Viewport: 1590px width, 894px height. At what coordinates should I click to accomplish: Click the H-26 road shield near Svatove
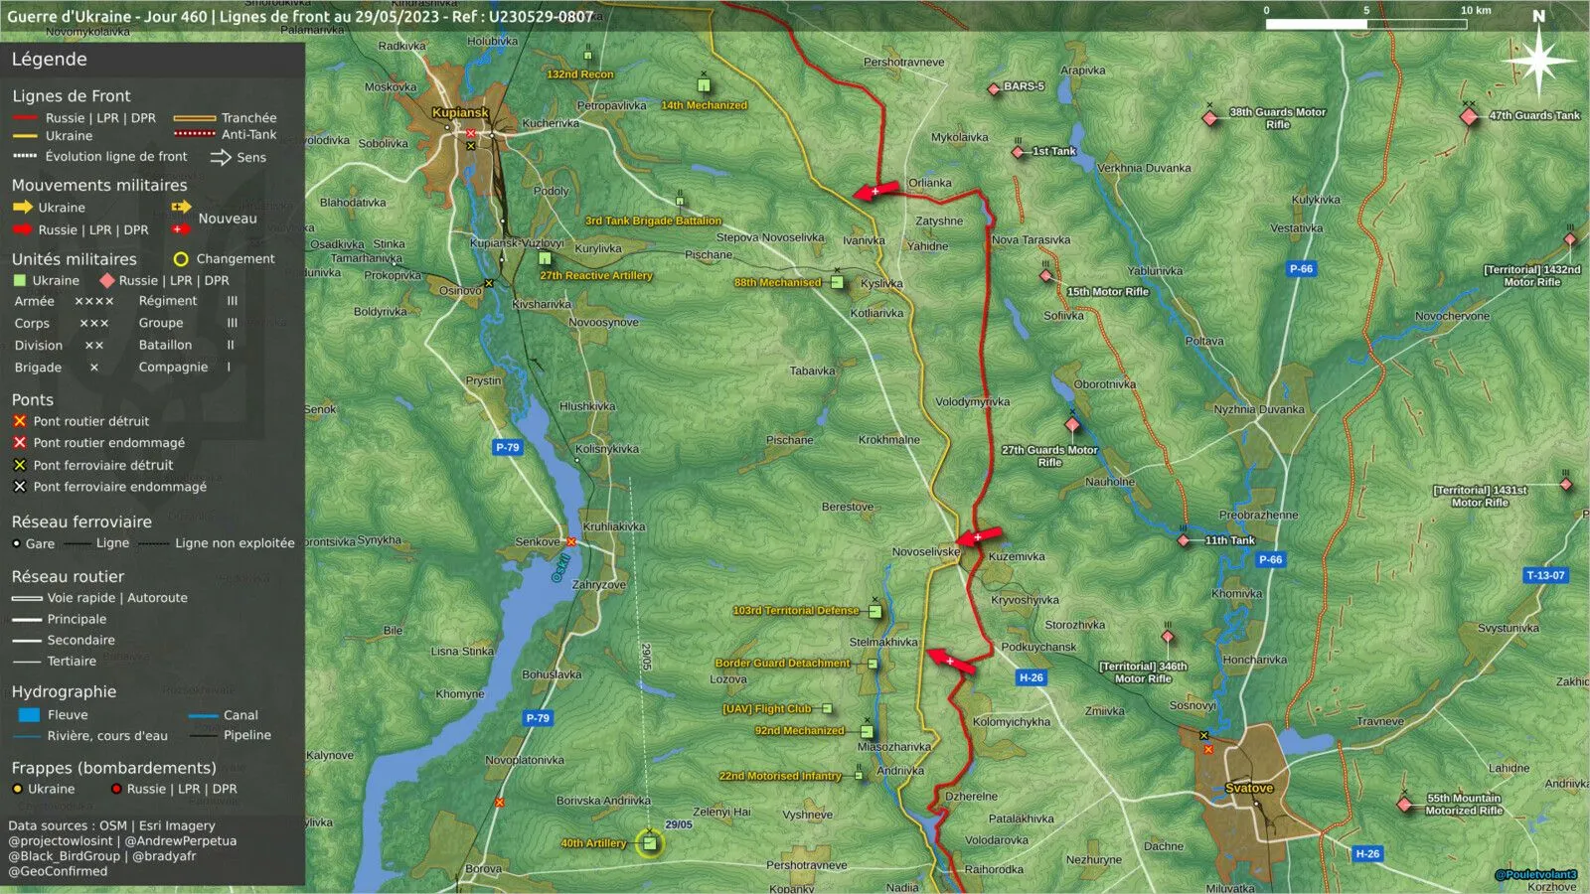pyautogui.click(x=1367, y=853)
